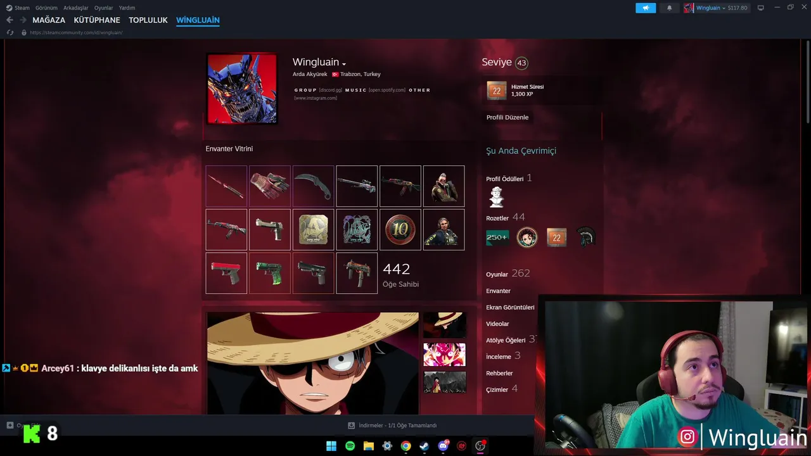Select the karambit knife showcase item

(x=314, y=186)
